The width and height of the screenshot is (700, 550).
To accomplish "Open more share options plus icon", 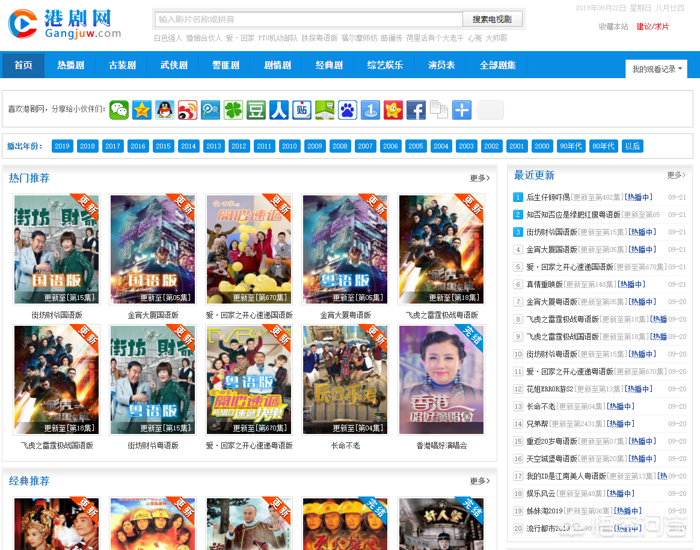I will (x=462, y=110).
